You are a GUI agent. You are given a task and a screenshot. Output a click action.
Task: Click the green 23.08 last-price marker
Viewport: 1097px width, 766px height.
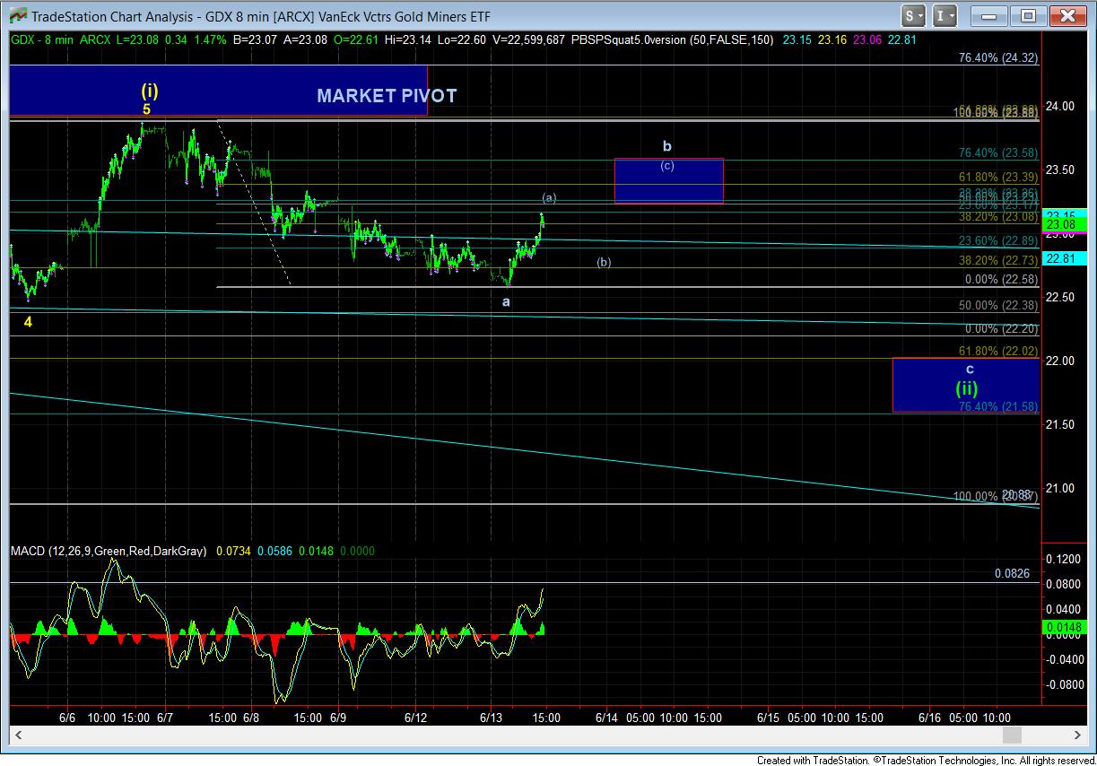click(1063, 224)
